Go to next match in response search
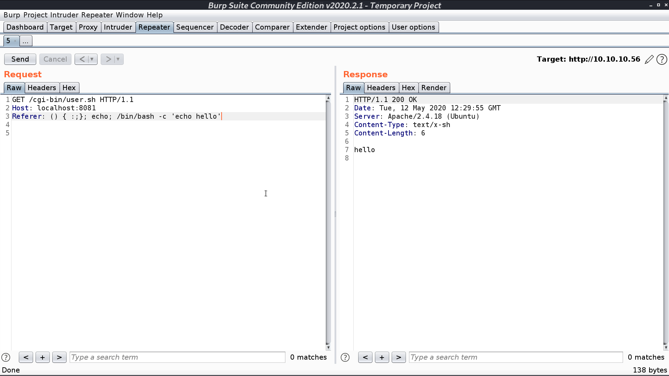Viewport: 669px width, 376px height. point(399,357)
